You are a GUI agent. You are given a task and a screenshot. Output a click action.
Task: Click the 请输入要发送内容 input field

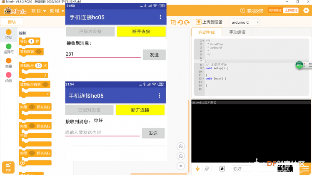pyautogui.click(x=102, y=132)
